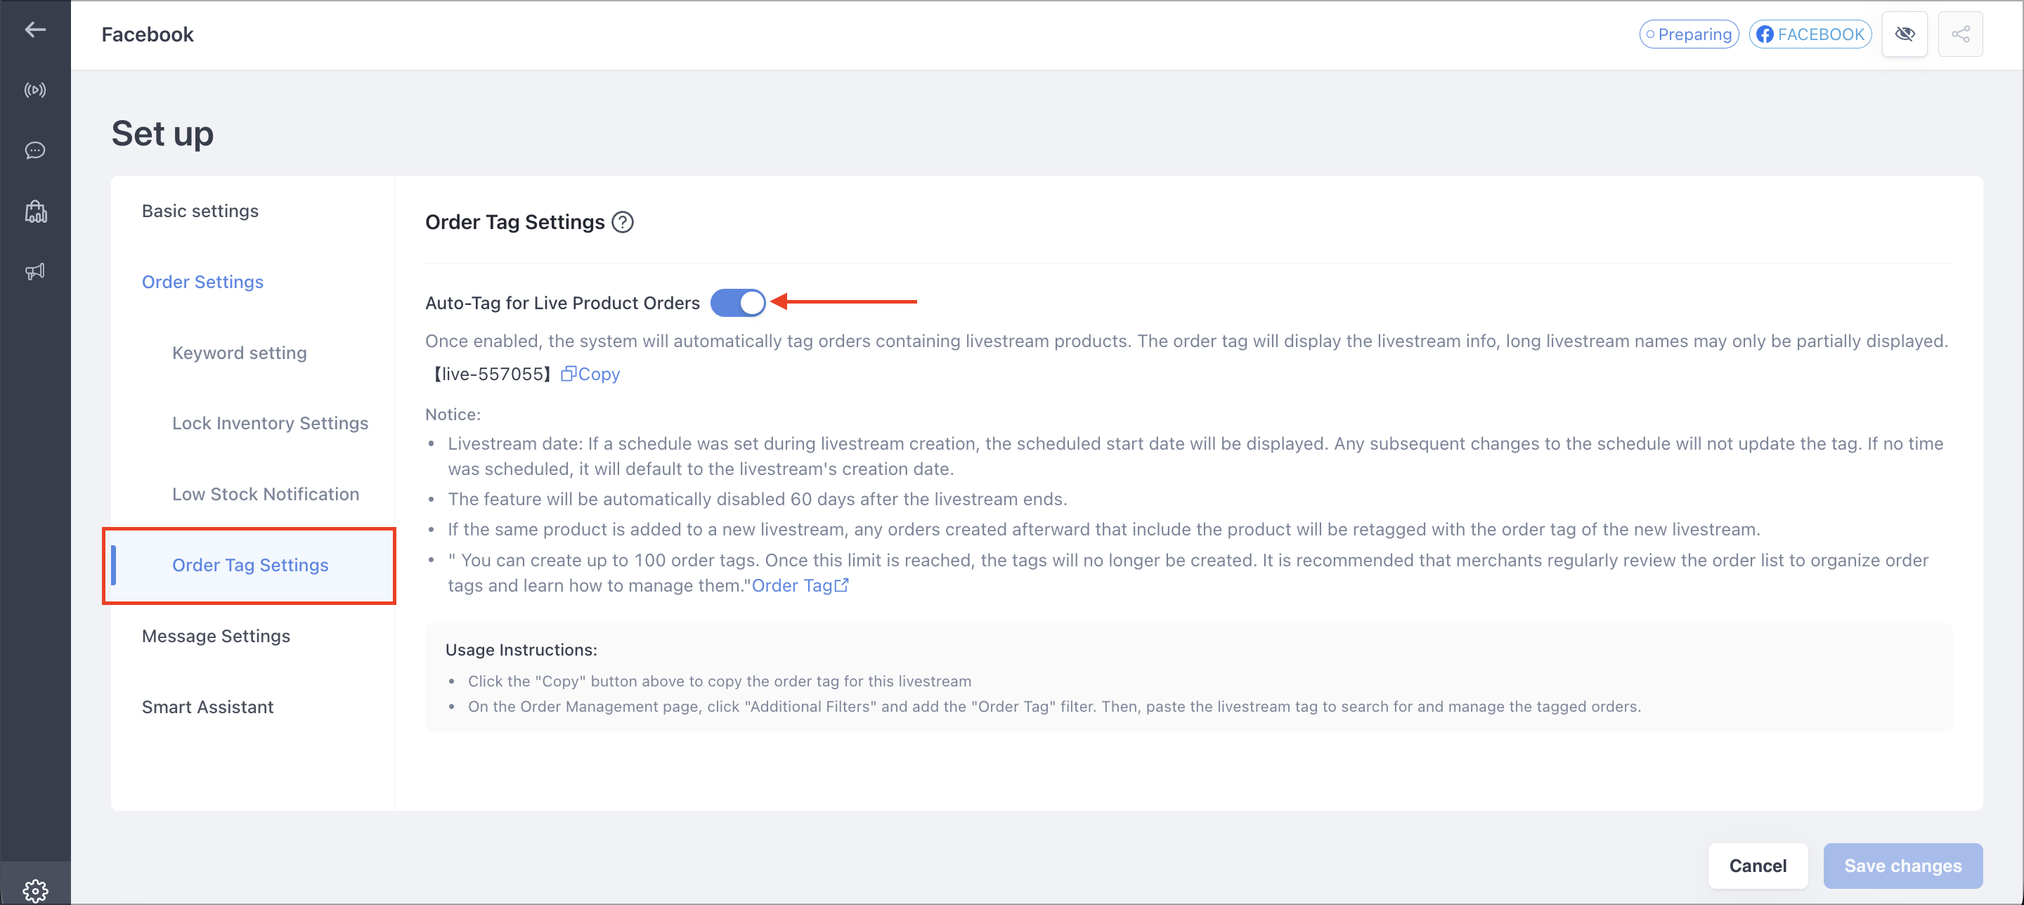Viewport: 2024px width, 905px height.
Task: Click the back arrow icon
Action: tap(34, 30)
